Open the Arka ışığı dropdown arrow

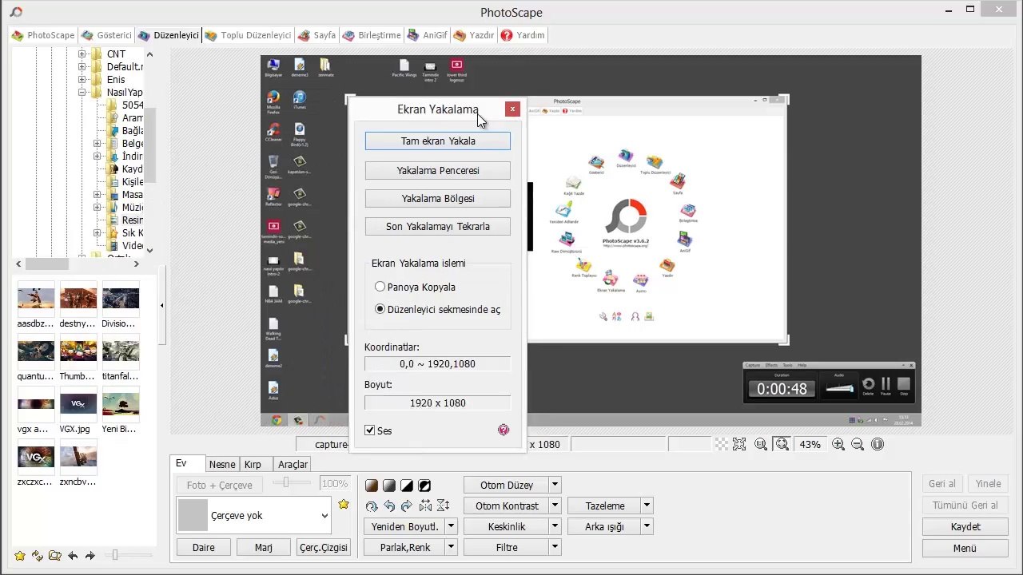point(647,526)
